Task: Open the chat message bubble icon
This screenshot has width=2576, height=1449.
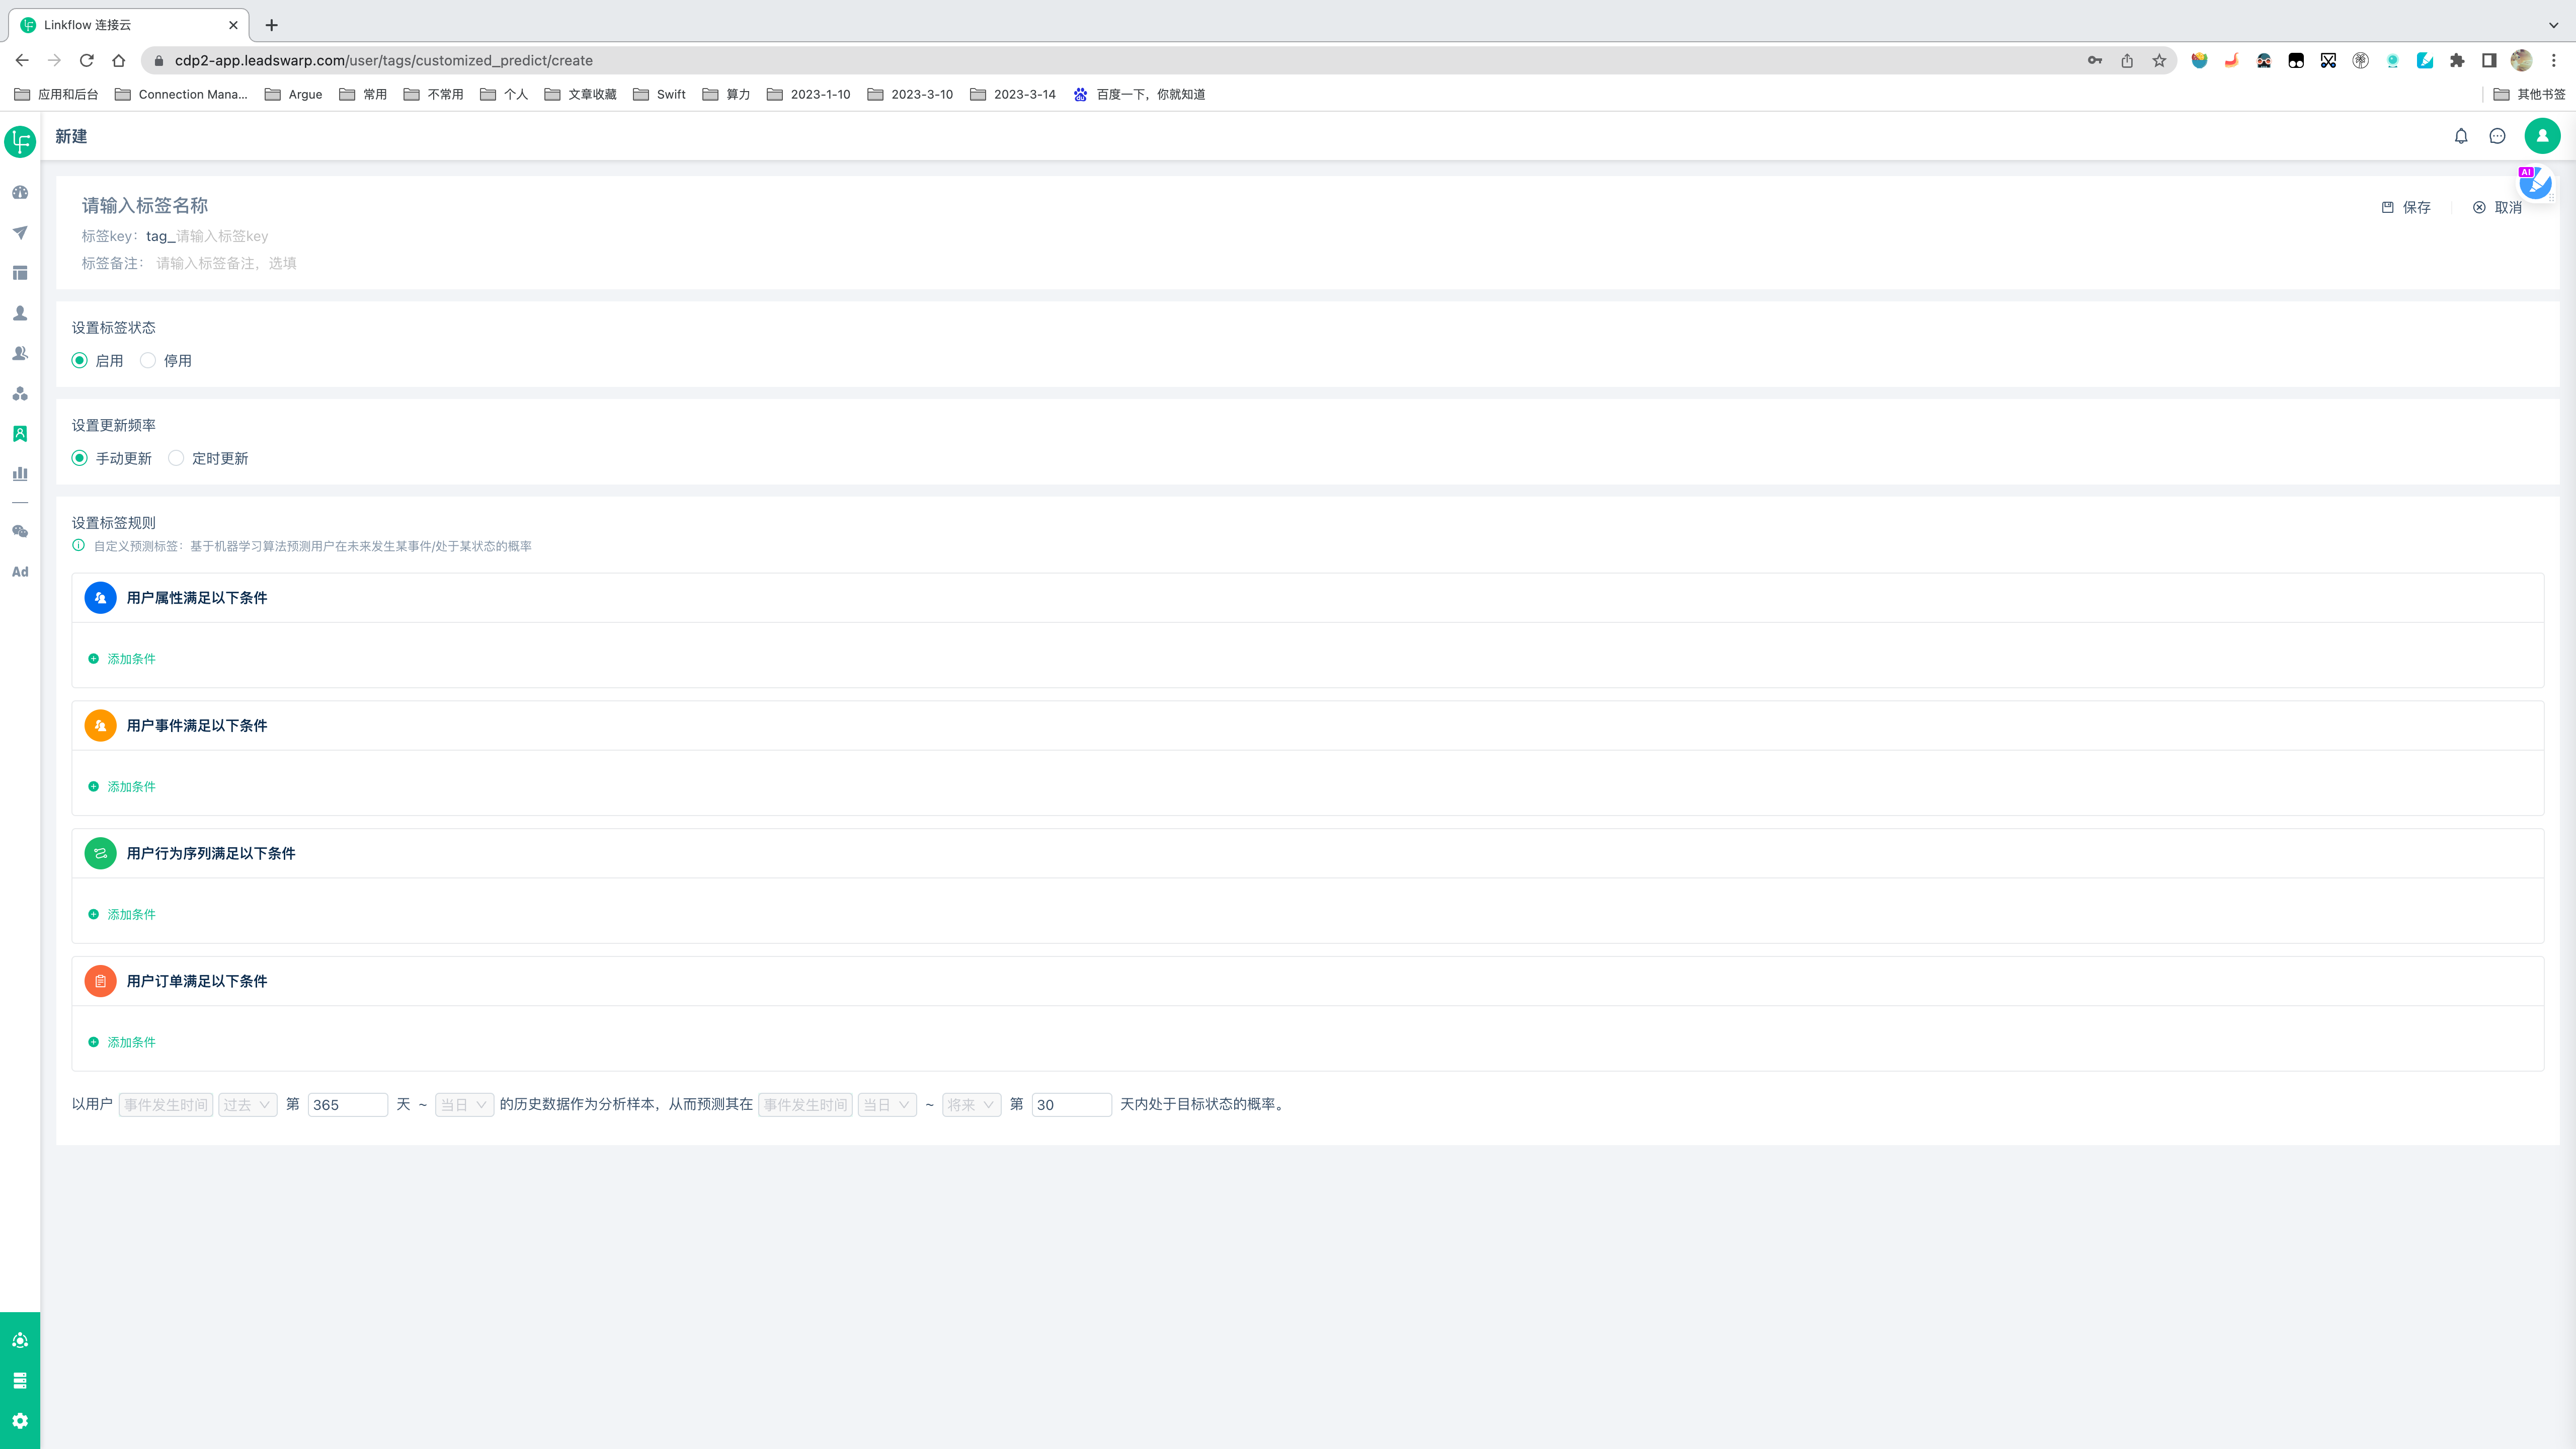Action: tap(2497, 136)
